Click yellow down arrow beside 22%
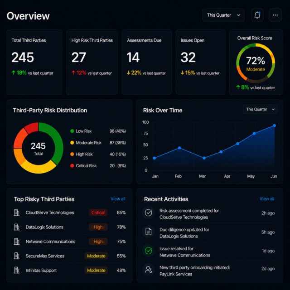The height and width of the screenshot is (290, 290). pos(128,72)
